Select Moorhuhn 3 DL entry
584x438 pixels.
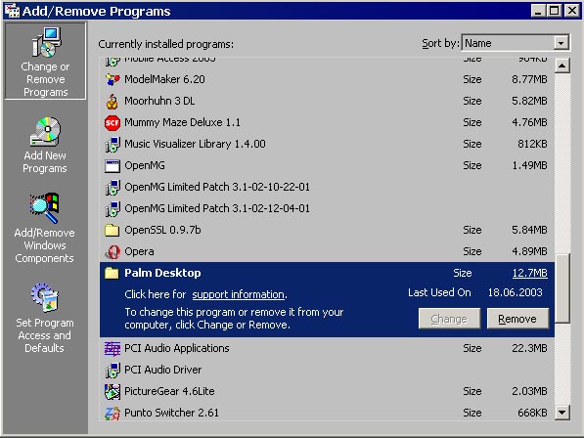pos(327,101)
